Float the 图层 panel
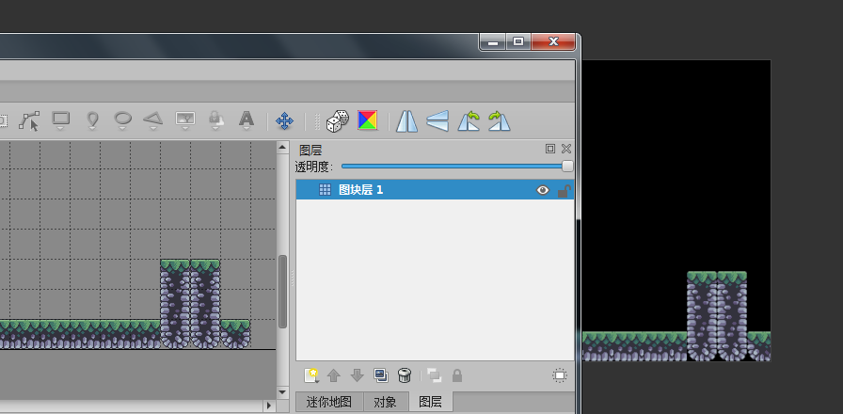The width and height of the screenshot is (843, 414). click(x=550, y=149)
